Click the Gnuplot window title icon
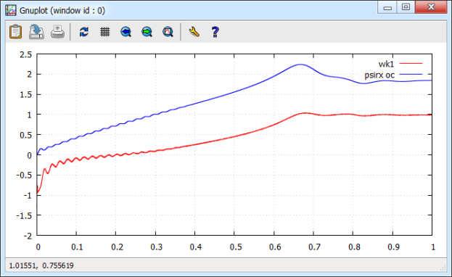The height and width of the screenshot is (277, 452). pos(11,10)
